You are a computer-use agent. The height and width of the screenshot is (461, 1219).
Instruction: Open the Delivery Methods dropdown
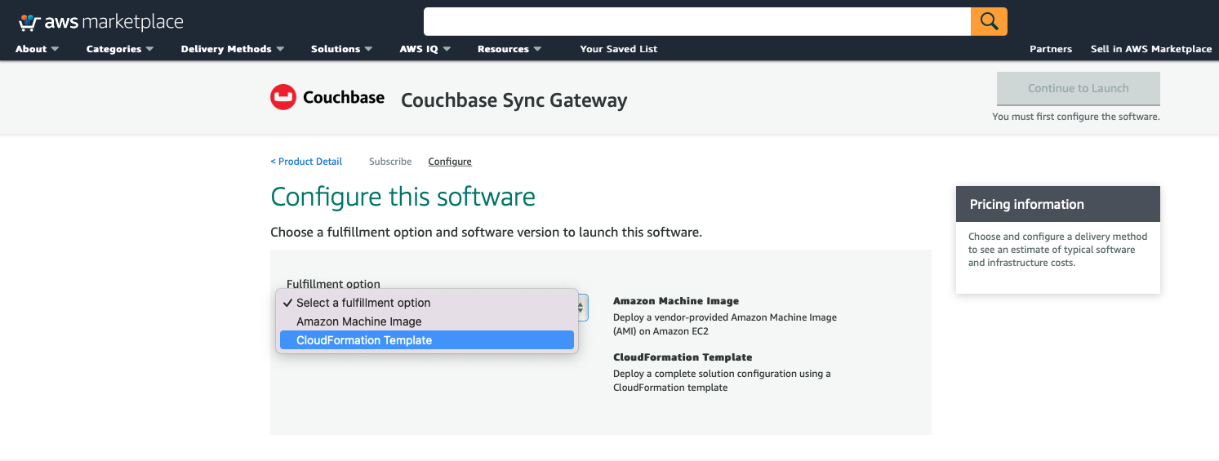[233, 49]
